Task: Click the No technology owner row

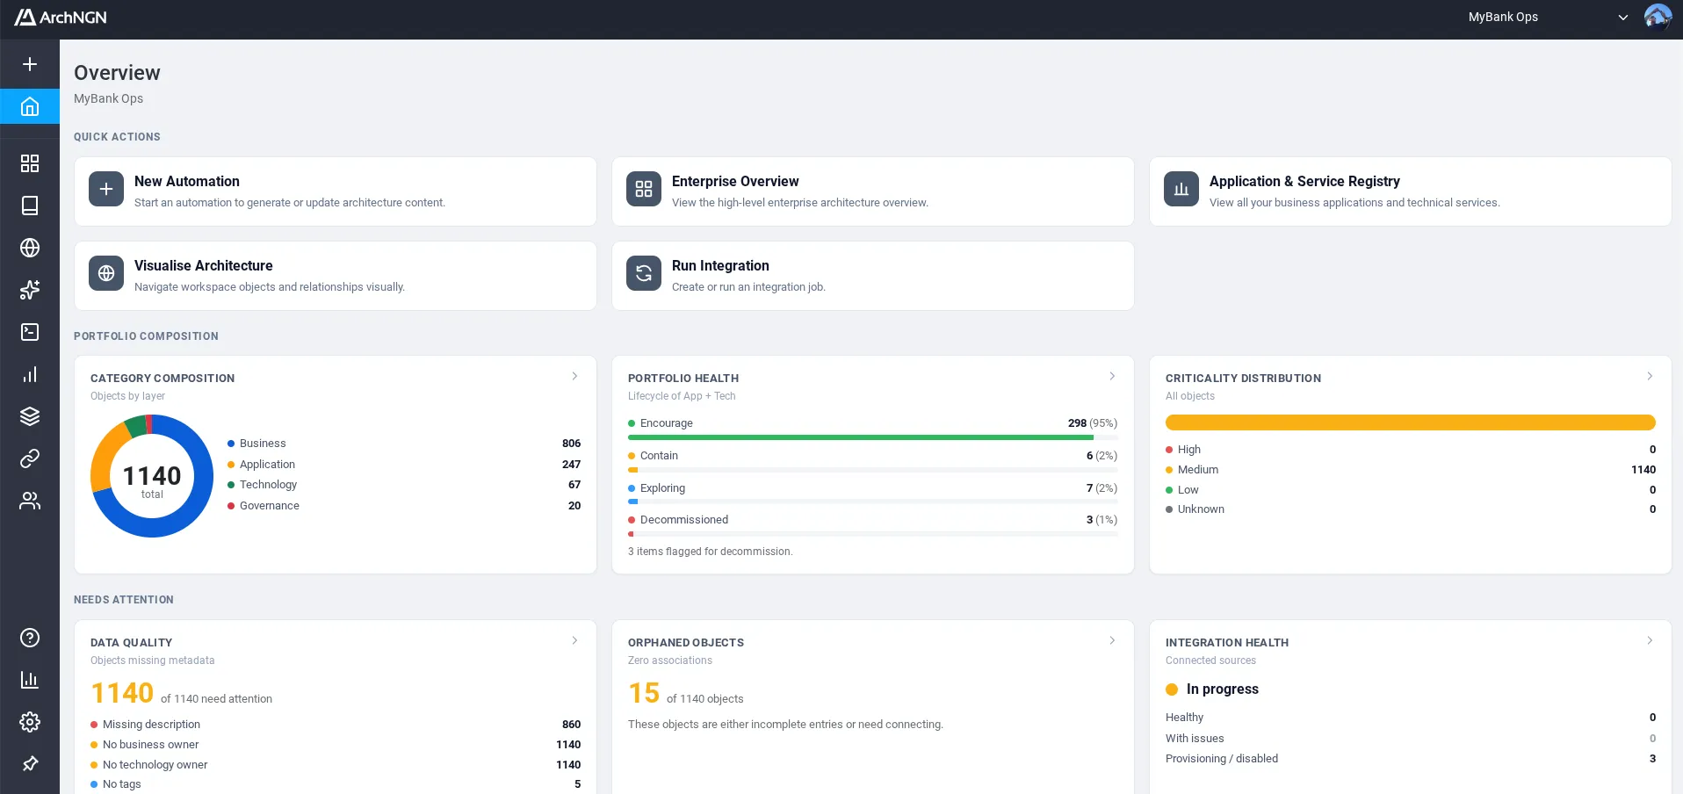Action: pos(336,765)
